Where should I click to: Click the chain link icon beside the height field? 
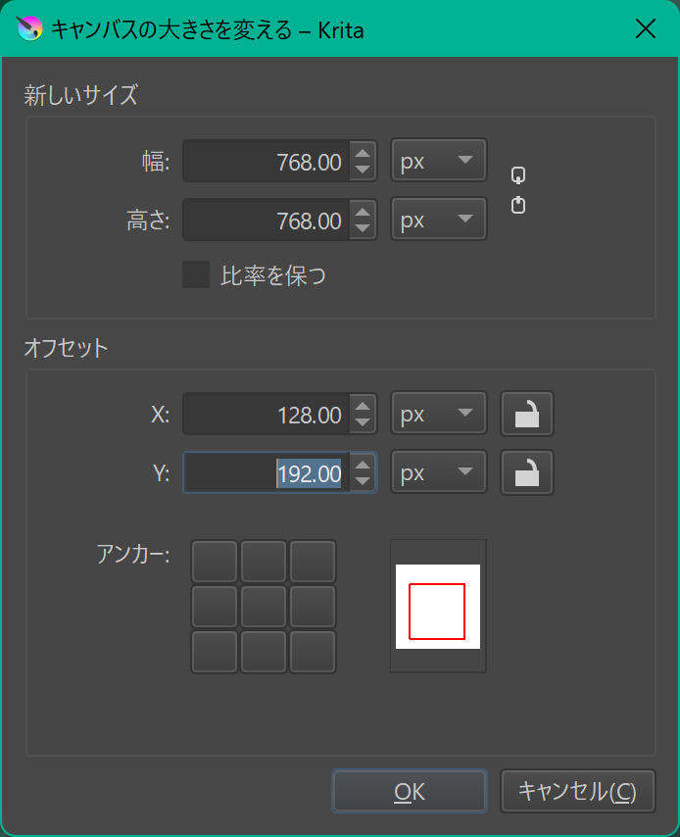(x=517, y=205)
